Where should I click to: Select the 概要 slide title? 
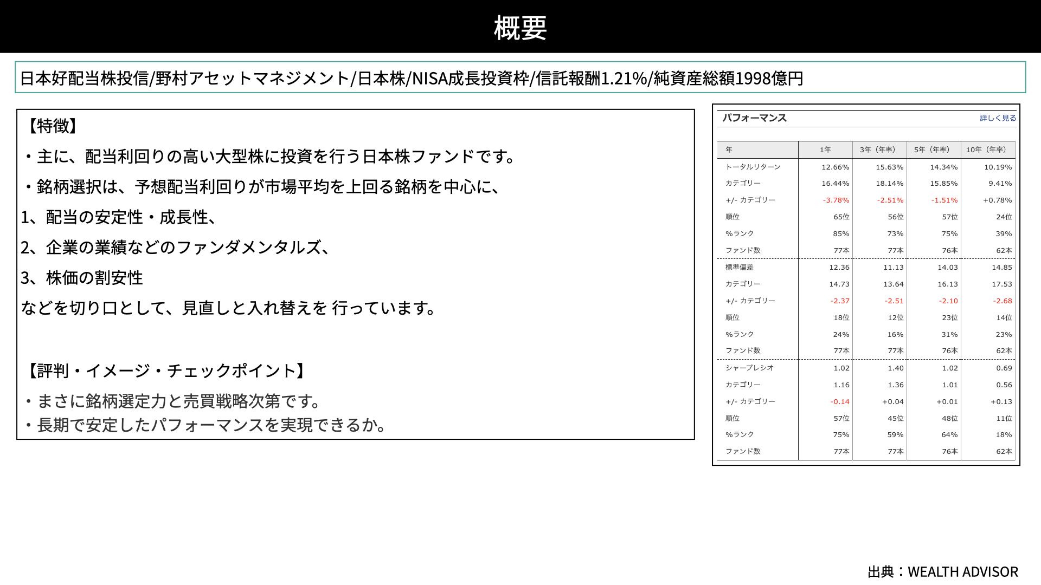(520, 27)
